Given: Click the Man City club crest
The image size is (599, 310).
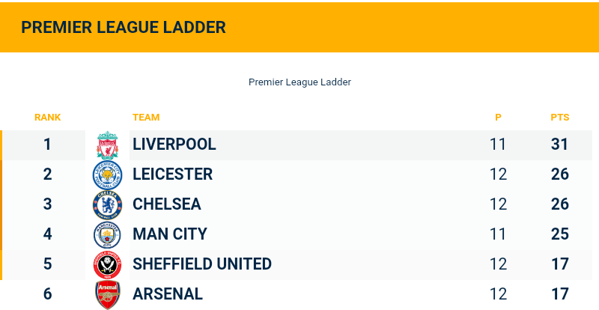Looking at the screenshot, I should coord(107,235).
